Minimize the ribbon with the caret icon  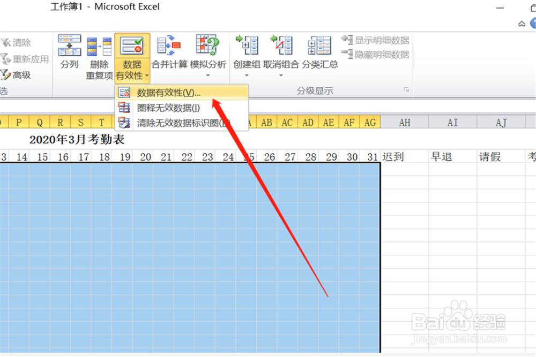click(522, 24)
